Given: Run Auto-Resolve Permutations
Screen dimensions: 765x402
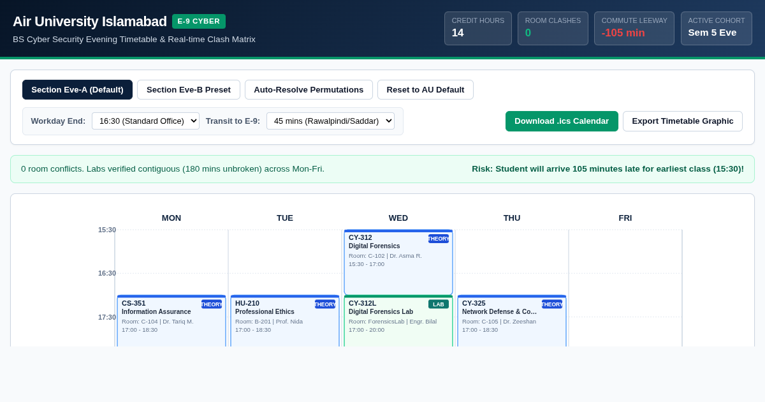Looking at the screenshot, I should pos(309,89).
